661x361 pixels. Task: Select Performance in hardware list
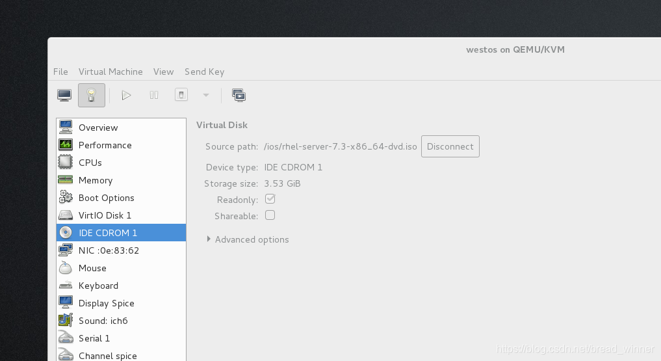121,144
